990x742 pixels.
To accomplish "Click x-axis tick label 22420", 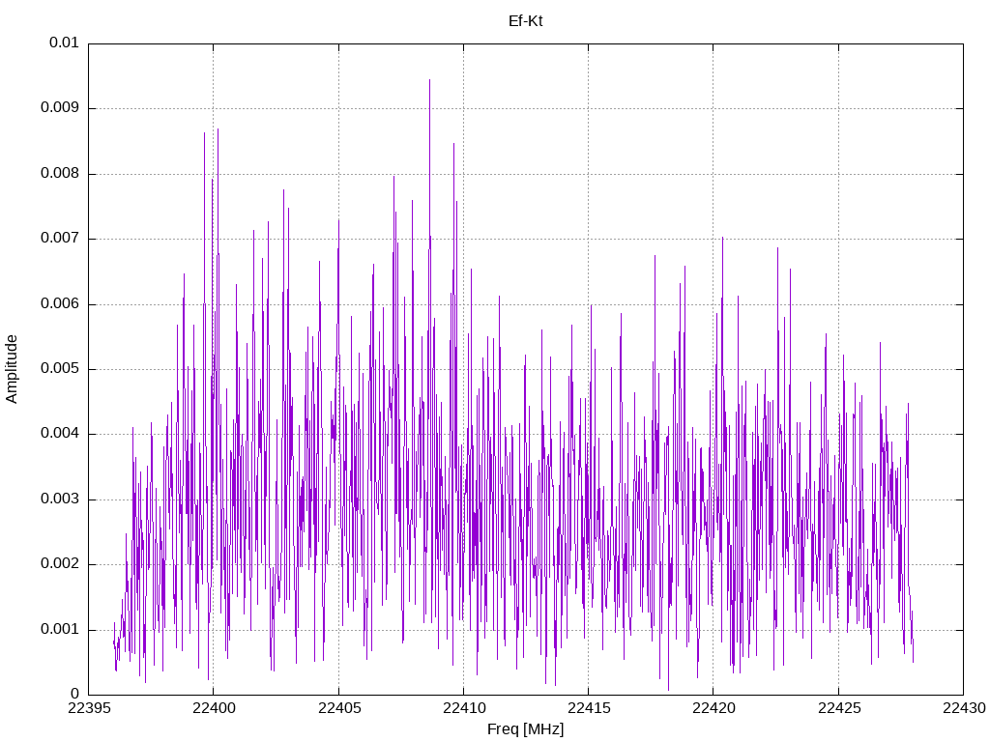I will point(713,708).
